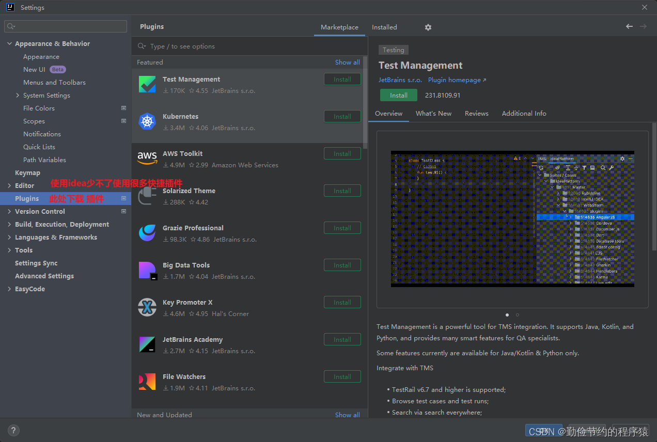Click the Grazie Professional plugin icon
Viewport: 657px width, 442px height.
(147, 233)
